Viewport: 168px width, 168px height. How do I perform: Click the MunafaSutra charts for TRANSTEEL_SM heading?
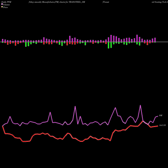(x=57, y=2)
